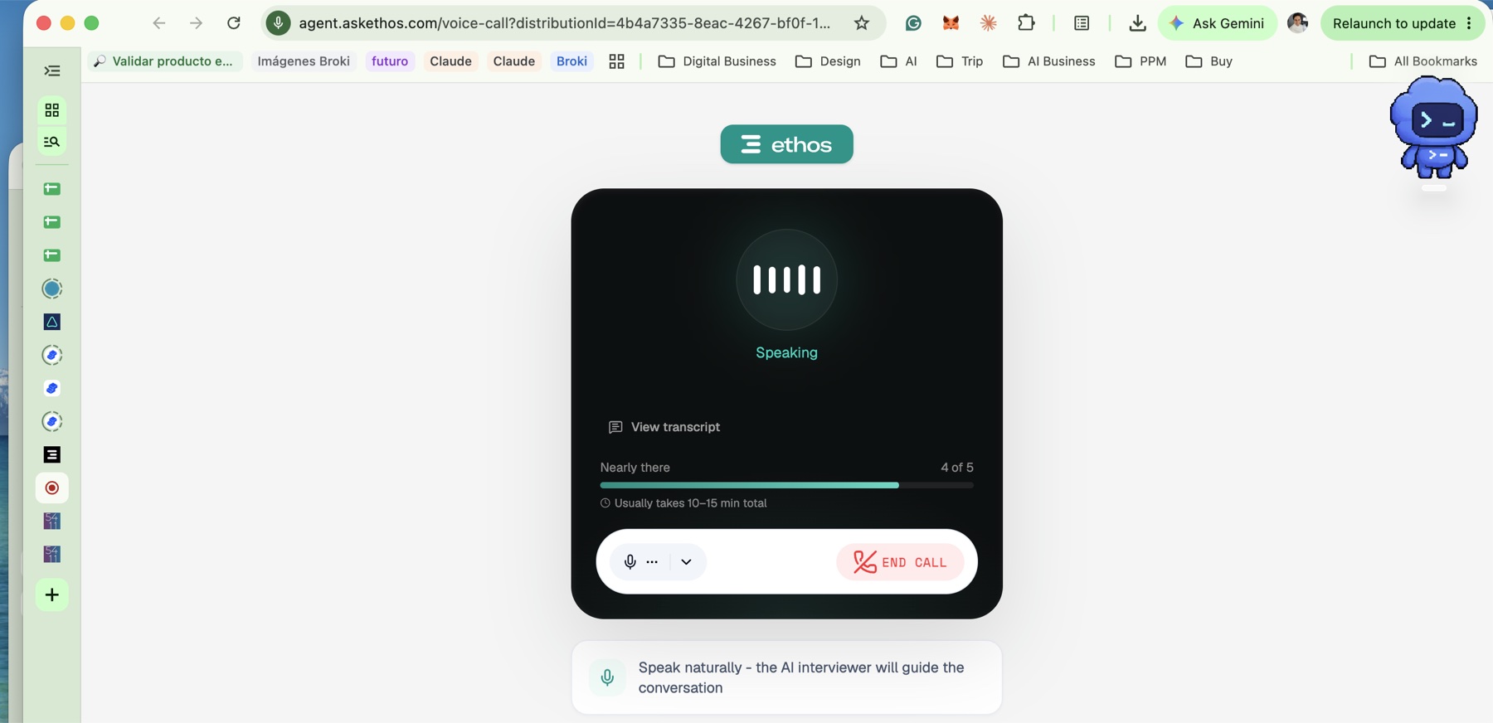Click the green mic icon in tip card
Screen dimensions: 1493x723
pyautogui.click(x=607, y=677)
